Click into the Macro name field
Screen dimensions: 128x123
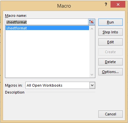click(x=47, y=22)
